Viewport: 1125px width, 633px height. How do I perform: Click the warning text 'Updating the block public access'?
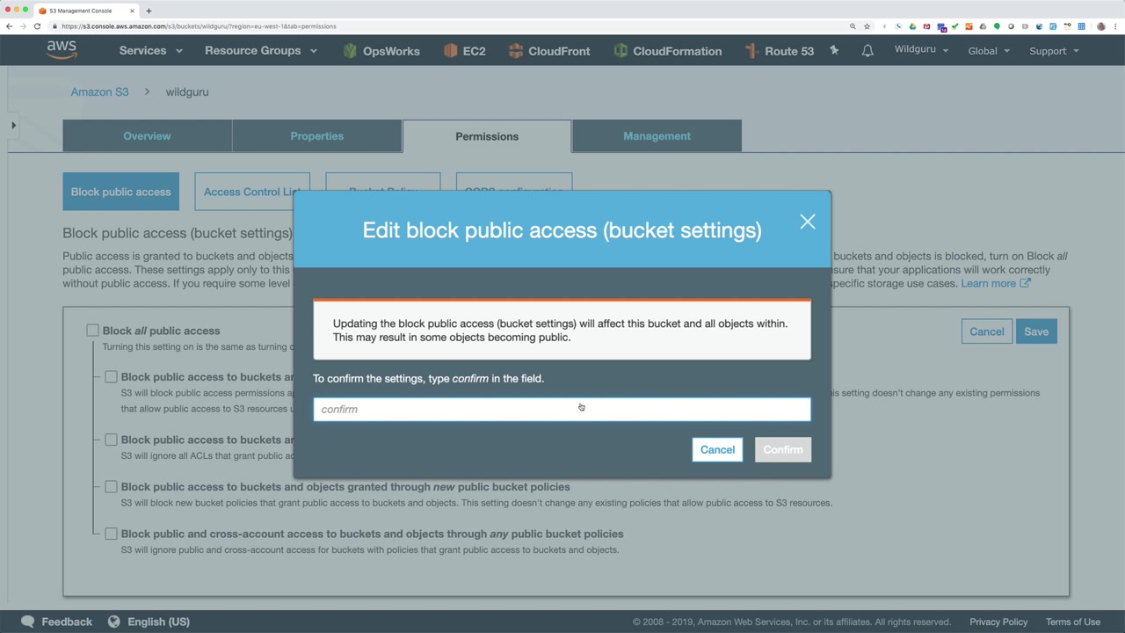point(560,331)
